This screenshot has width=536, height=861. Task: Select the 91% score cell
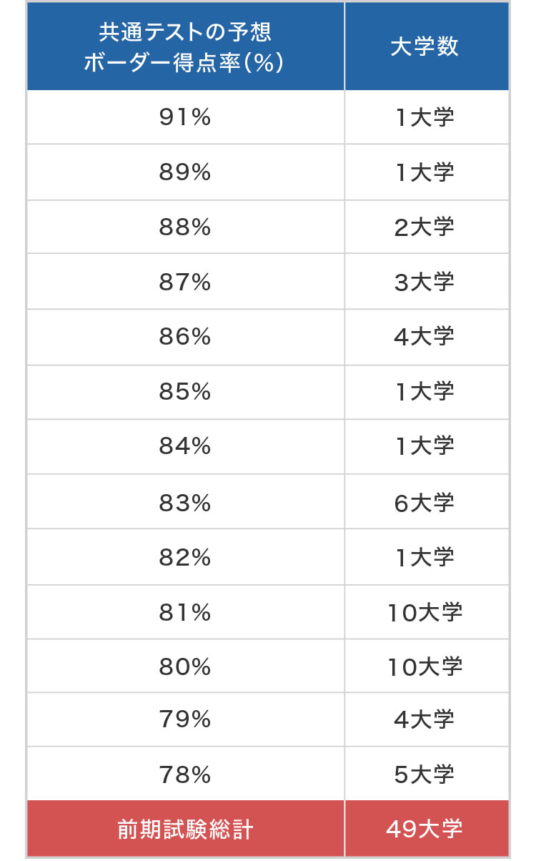coord(186,117)
